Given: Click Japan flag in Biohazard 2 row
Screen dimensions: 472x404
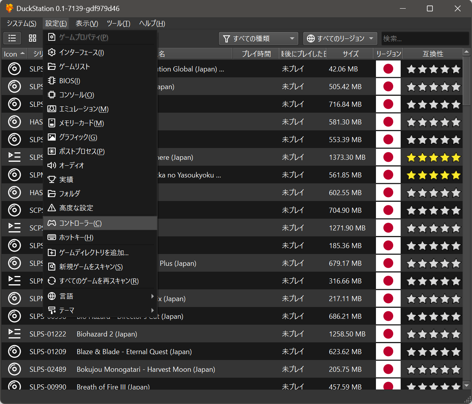Looking at the screenshot, I should point(388,334).
